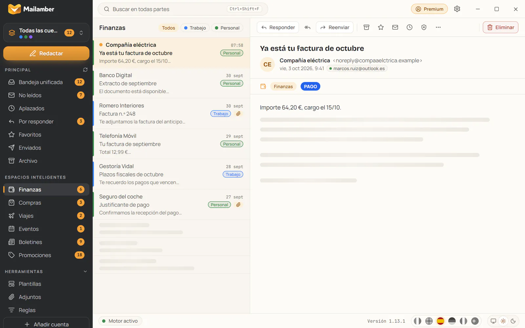Open the Gestoría Vidal email
525x328 pixels.
tap(171, 174)
